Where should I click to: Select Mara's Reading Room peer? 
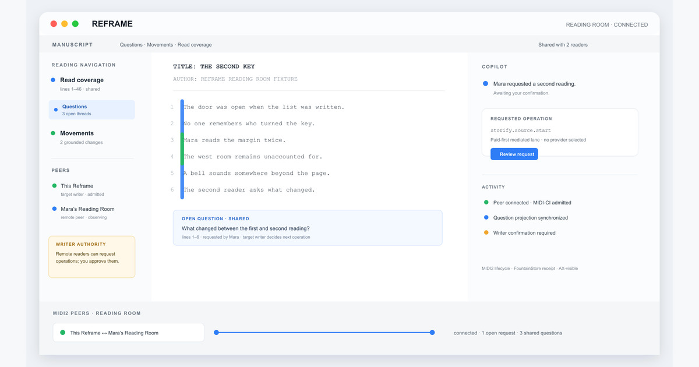point(87,209)
